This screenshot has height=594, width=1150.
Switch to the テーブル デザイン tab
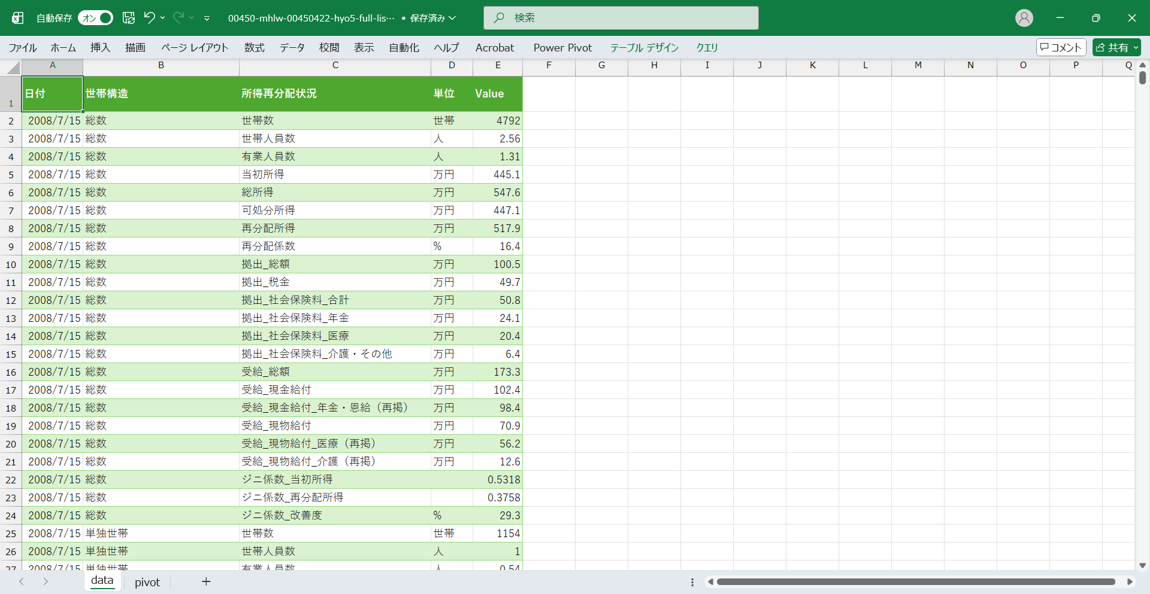(644, 47)
